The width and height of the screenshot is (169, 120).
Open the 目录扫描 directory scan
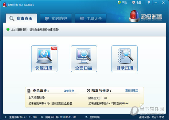coord(124,59)
